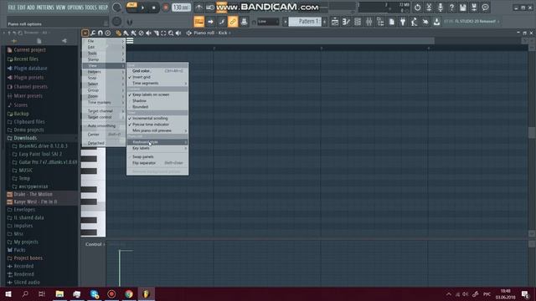Select the Mute tool in piano roll toolbar

(148, 33)
